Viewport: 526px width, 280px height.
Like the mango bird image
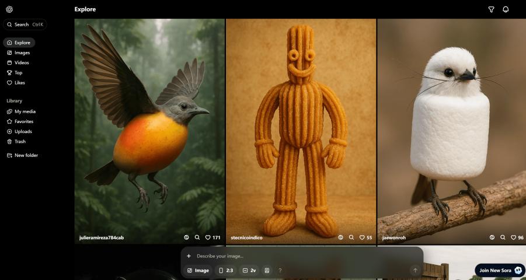208,237
